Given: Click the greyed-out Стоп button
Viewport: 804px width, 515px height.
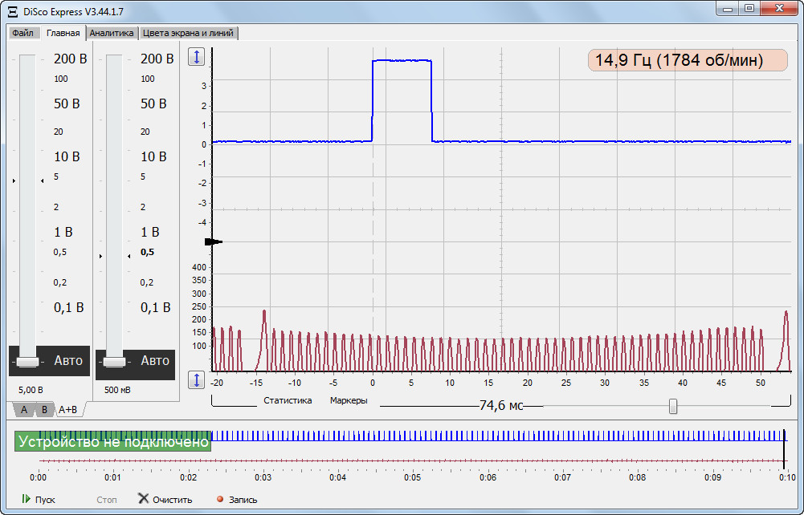Looking at the screenshot, I should pos(107,500).
